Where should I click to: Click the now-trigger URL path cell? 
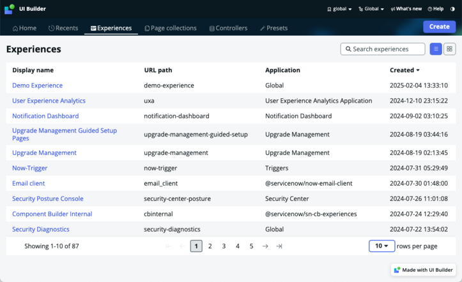[x=160, y=168]
